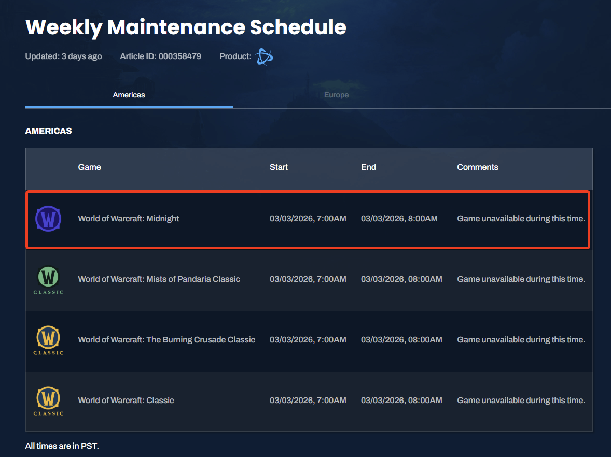This screenshot has width=611, height=457.
Task: Click the World of Warcraft: Classic icon
Action: click(48, 402)
